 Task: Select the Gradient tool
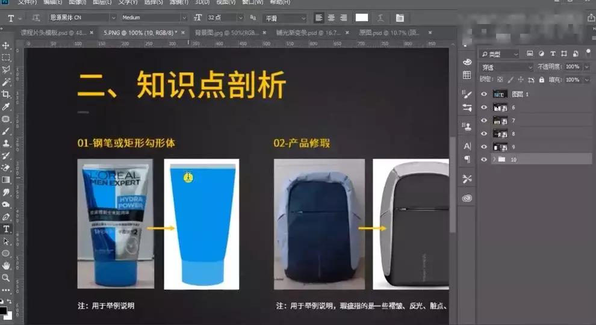tap(5, 180)
